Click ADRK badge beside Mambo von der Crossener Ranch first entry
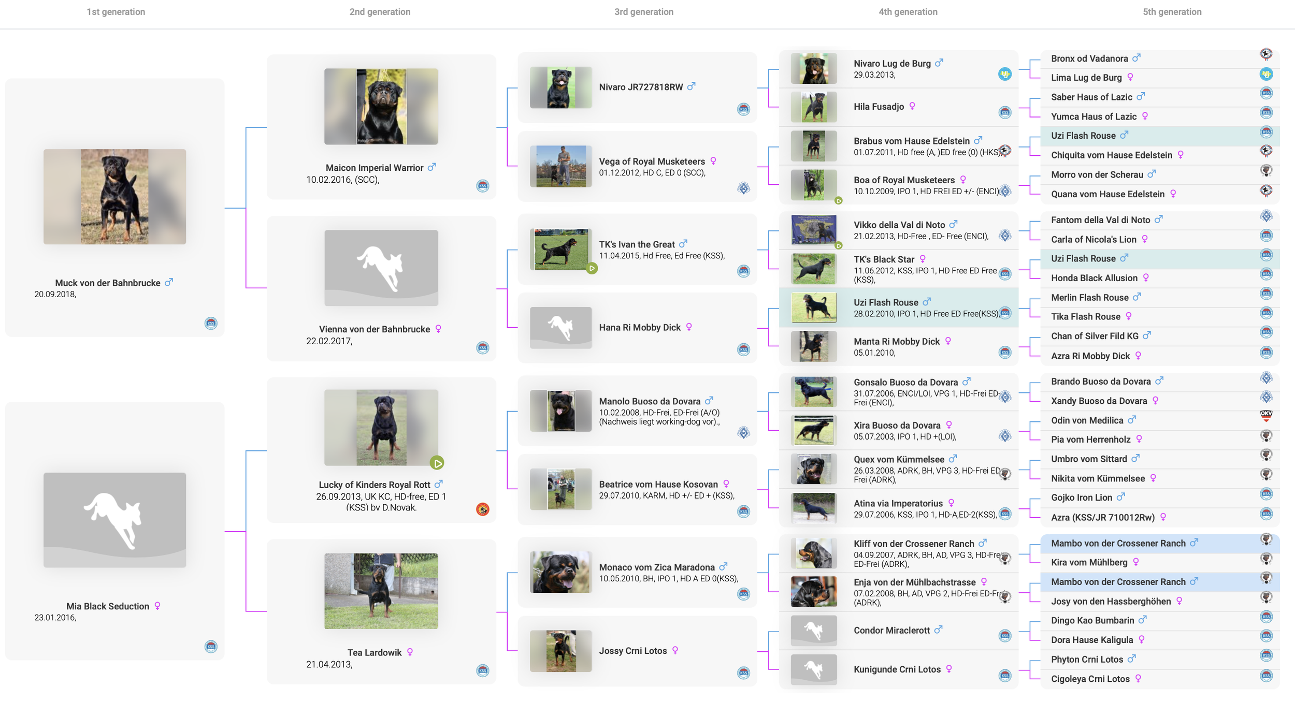Viewport: 1295px width, 702px height. (1266, 539)
